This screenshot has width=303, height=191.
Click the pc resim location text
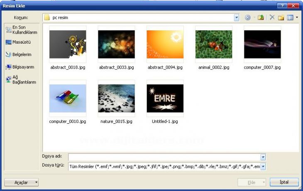tap(60, 18)
